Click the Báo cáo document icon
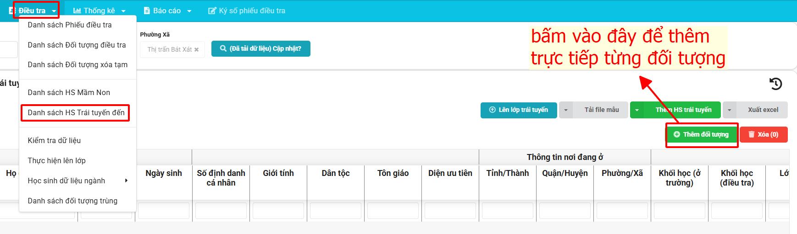 [147, 11]
